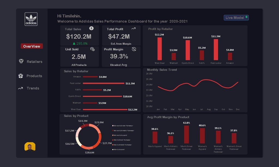Click the $14.3M donut segment
The height and width of the screenshot is (167, 279).
click(84, 125)
